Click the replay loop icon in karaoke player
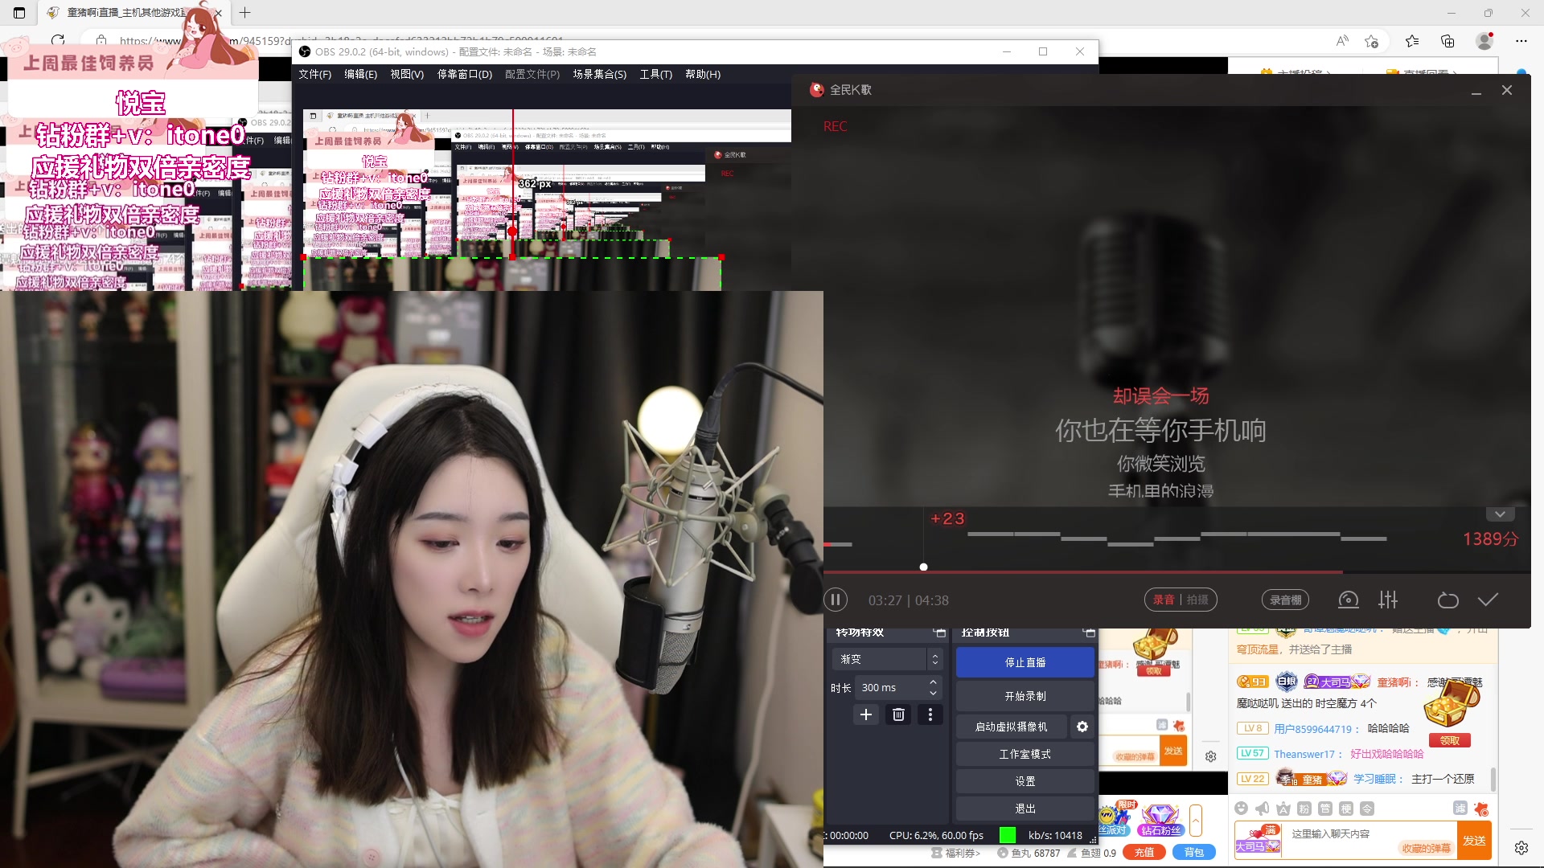The width and height of the screenshot is (1544, 868). point(1448,600)
